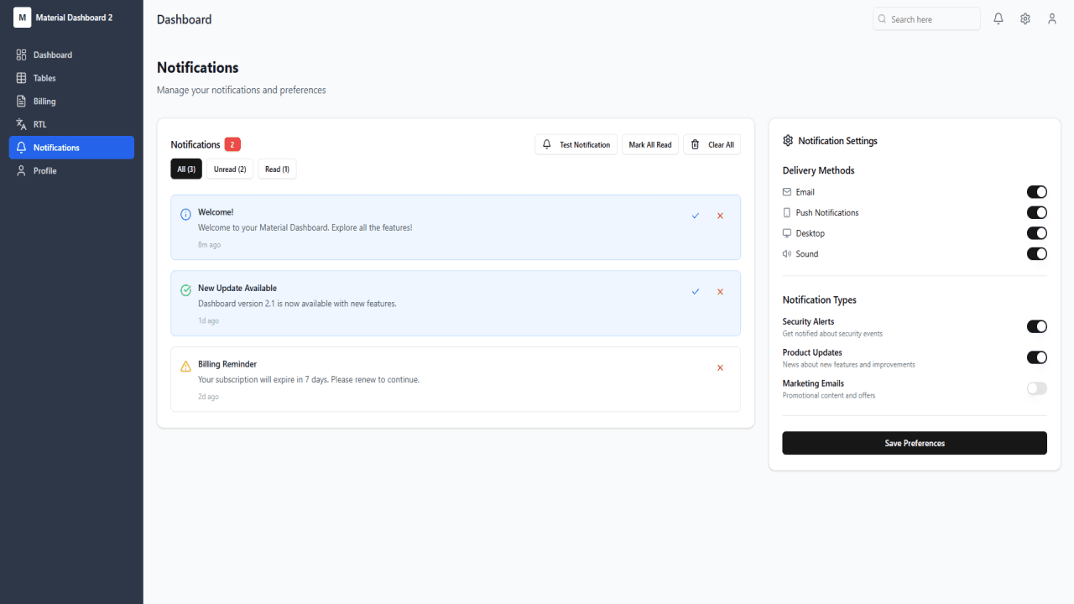Click the info icon on the Welcome notification
Viewport: 1074px width, 604px height.
185,215
